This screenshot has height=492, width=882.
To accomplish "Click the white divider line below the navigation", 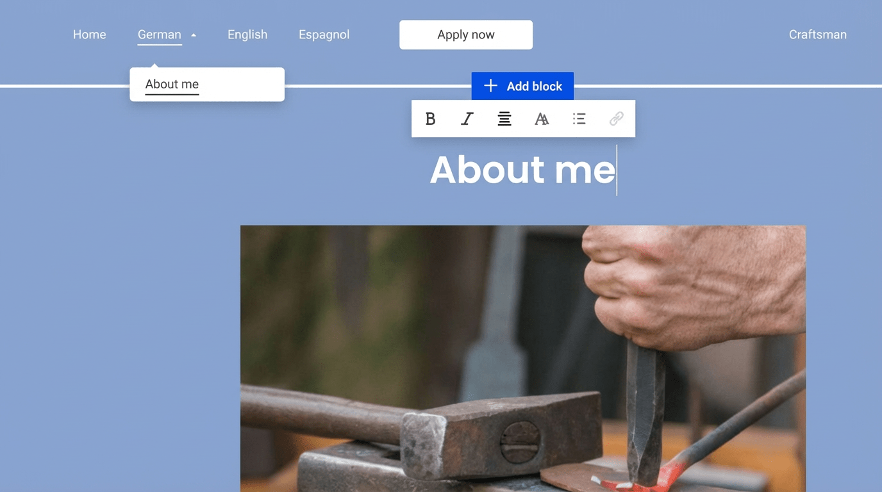I will [705, 86].
